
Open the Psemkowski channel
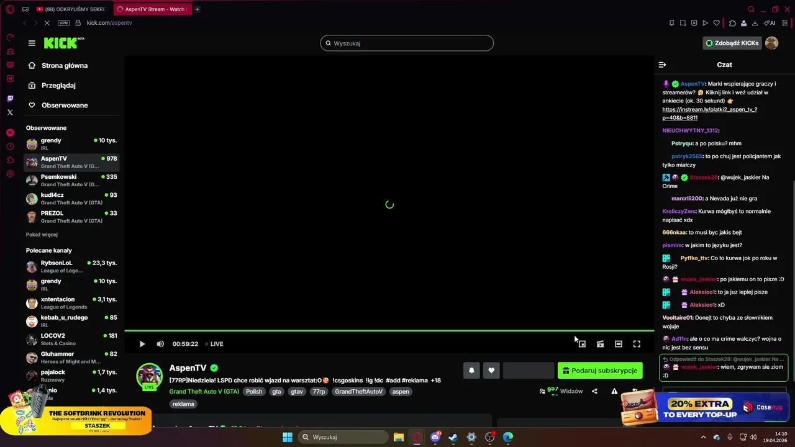click(x=71, y=180)
